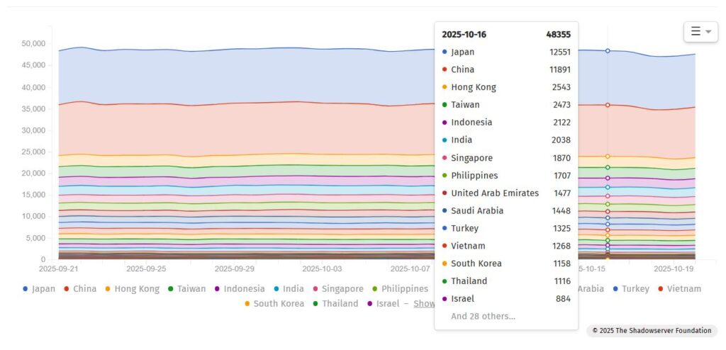Image resolution: width=726 pixels, height=350 pixels.
Task: Click China data point marker on chart
Action: (x=608, y=105)
